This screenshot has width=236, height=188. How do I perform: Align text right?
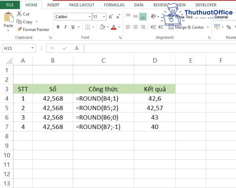tap(143, 27)
